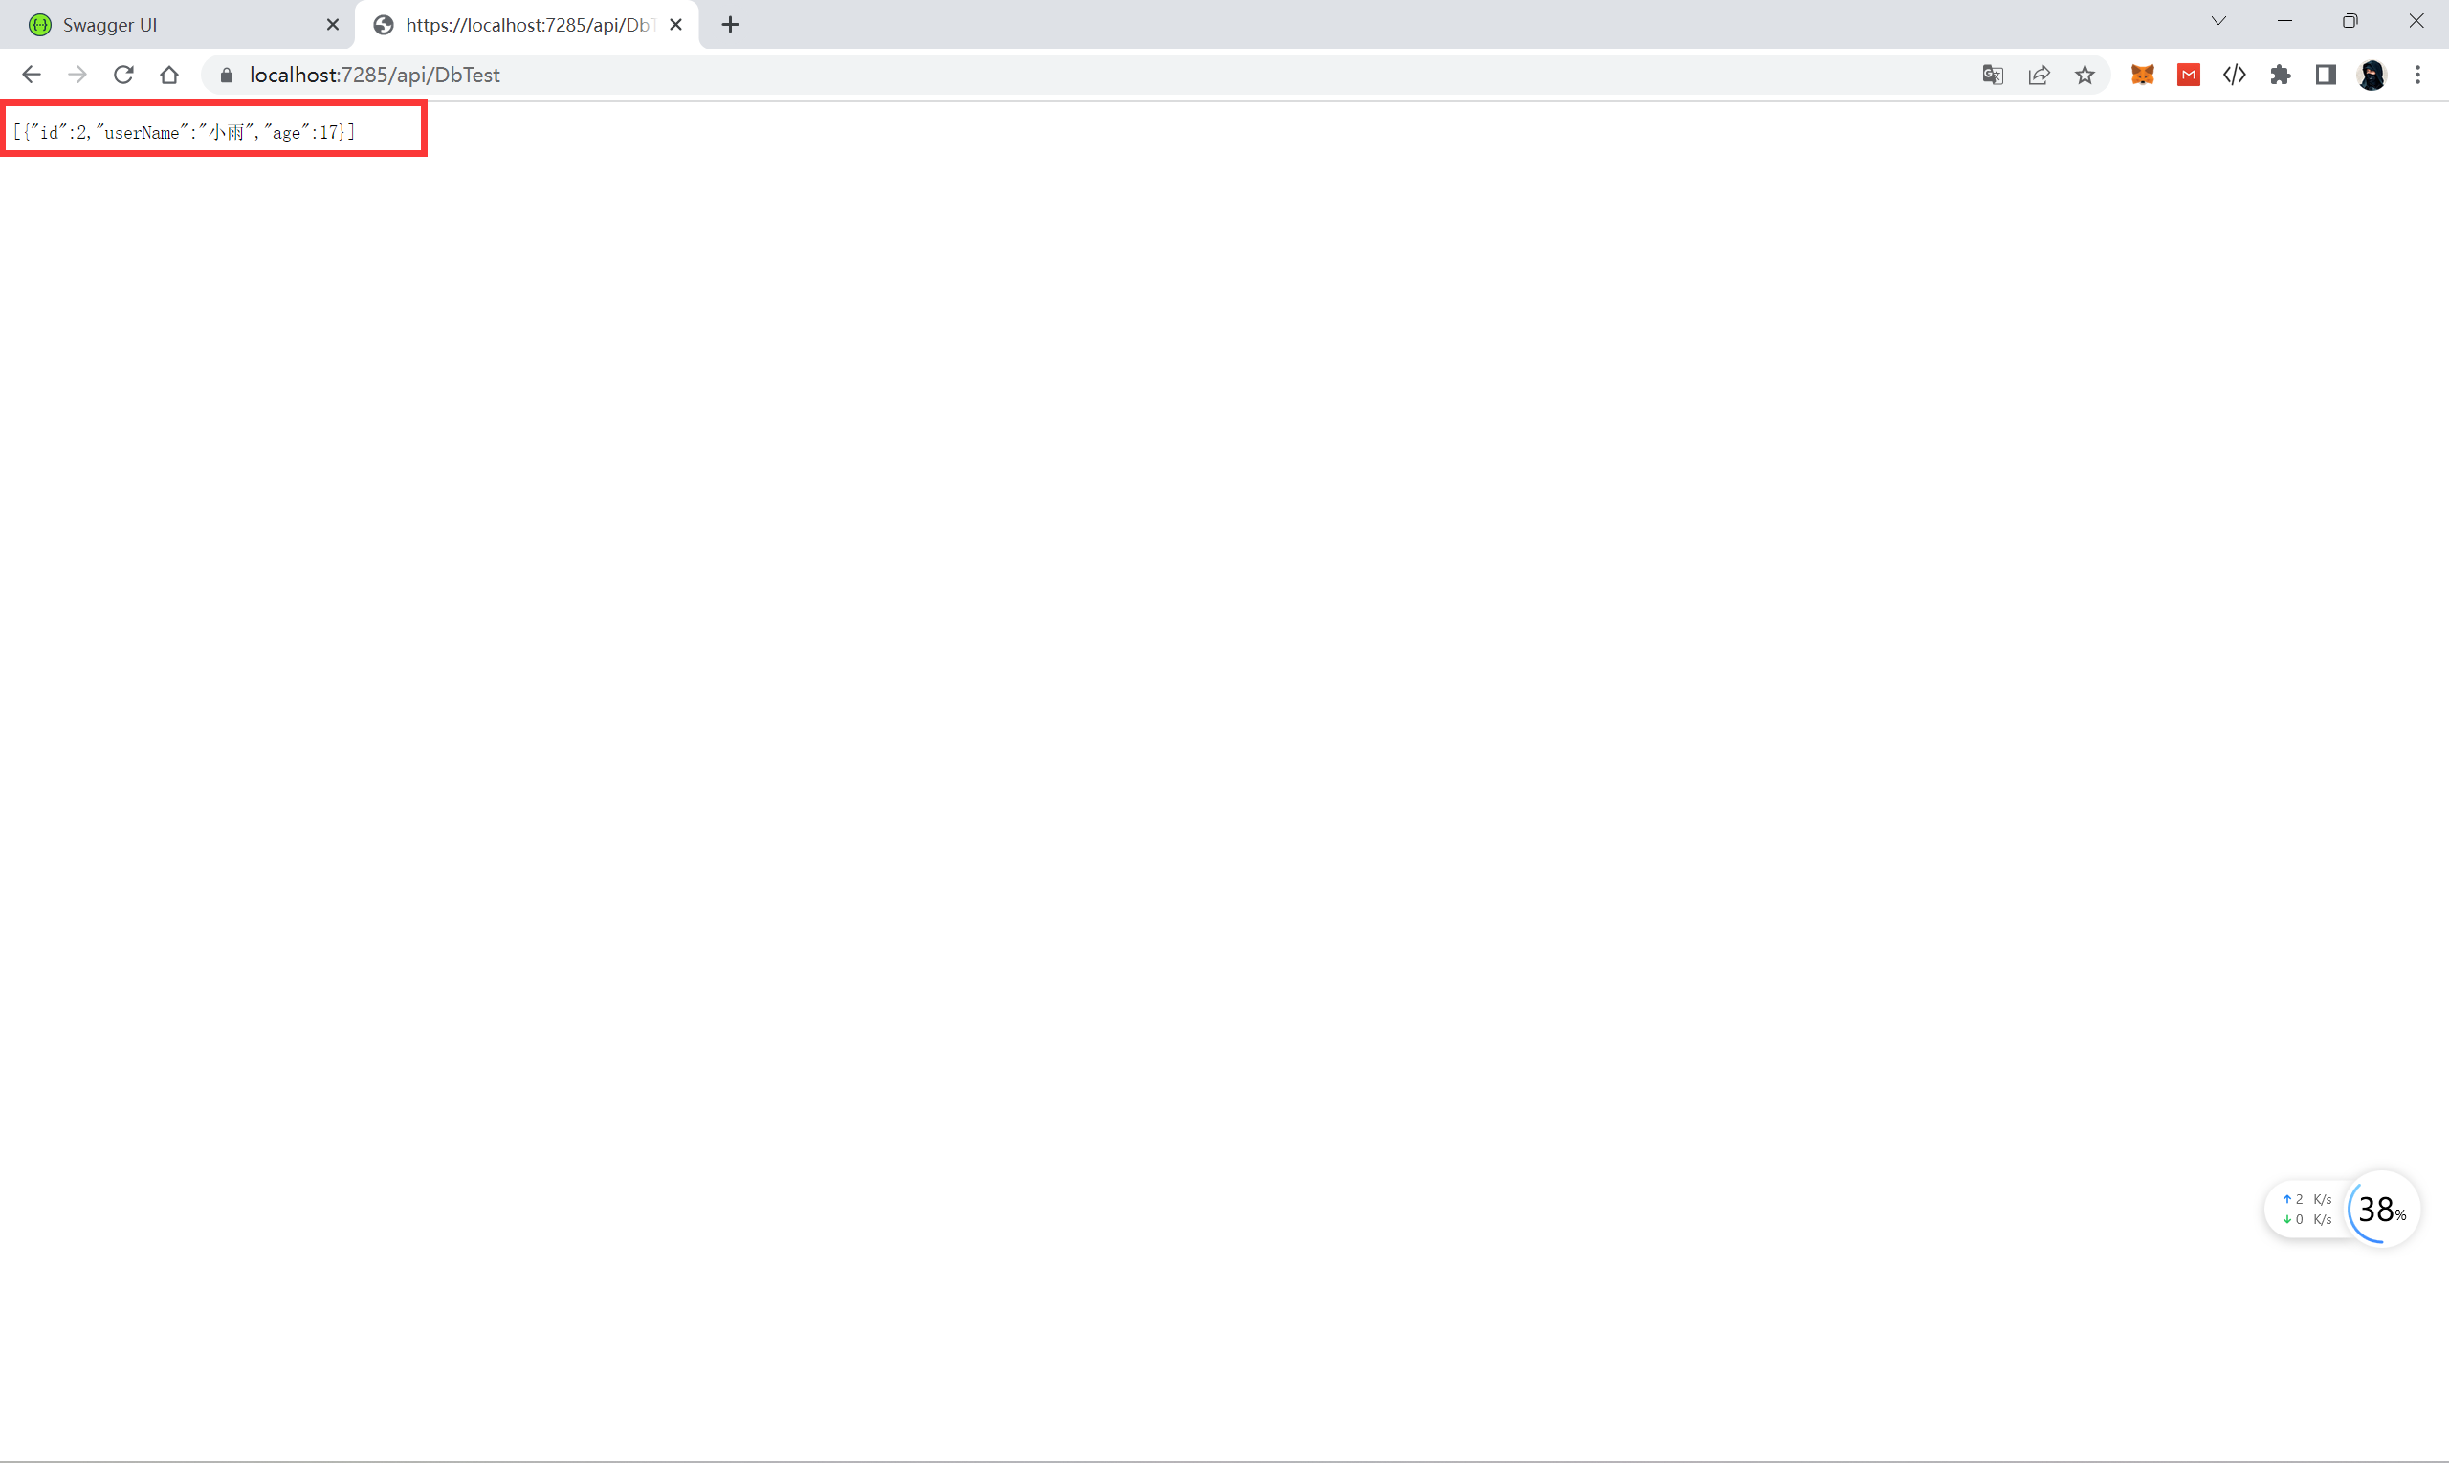This screenshot has height=1463, width=2449.
Task: Open Chrome's side panel
Action: point(2326,74)
